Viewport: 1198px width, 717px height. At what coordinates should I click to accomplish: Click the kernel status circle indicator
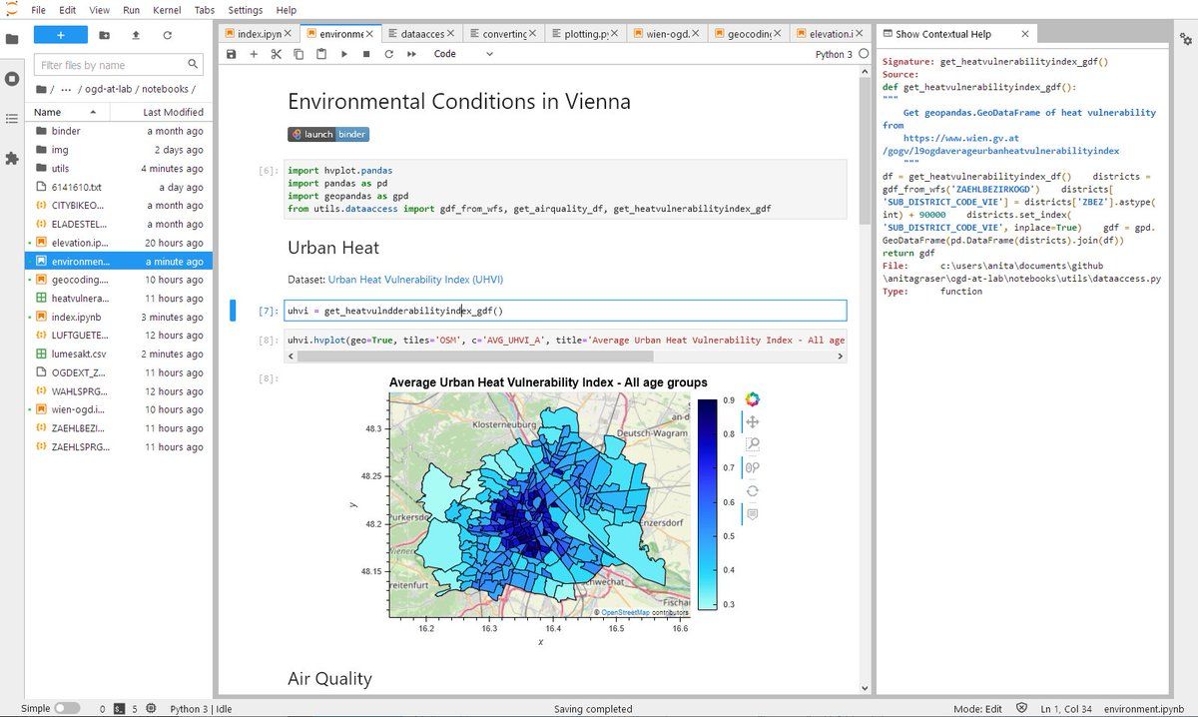[864, 54]
